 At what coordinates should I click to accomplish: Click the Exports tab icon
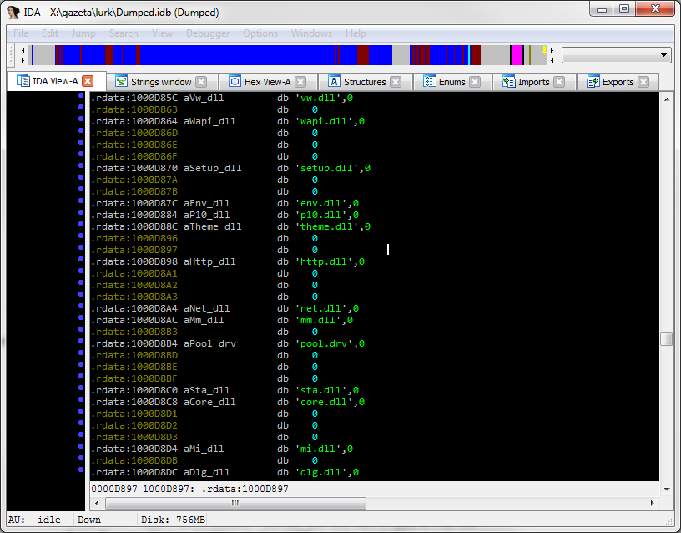pyautogui.click(x=593, y=81)
